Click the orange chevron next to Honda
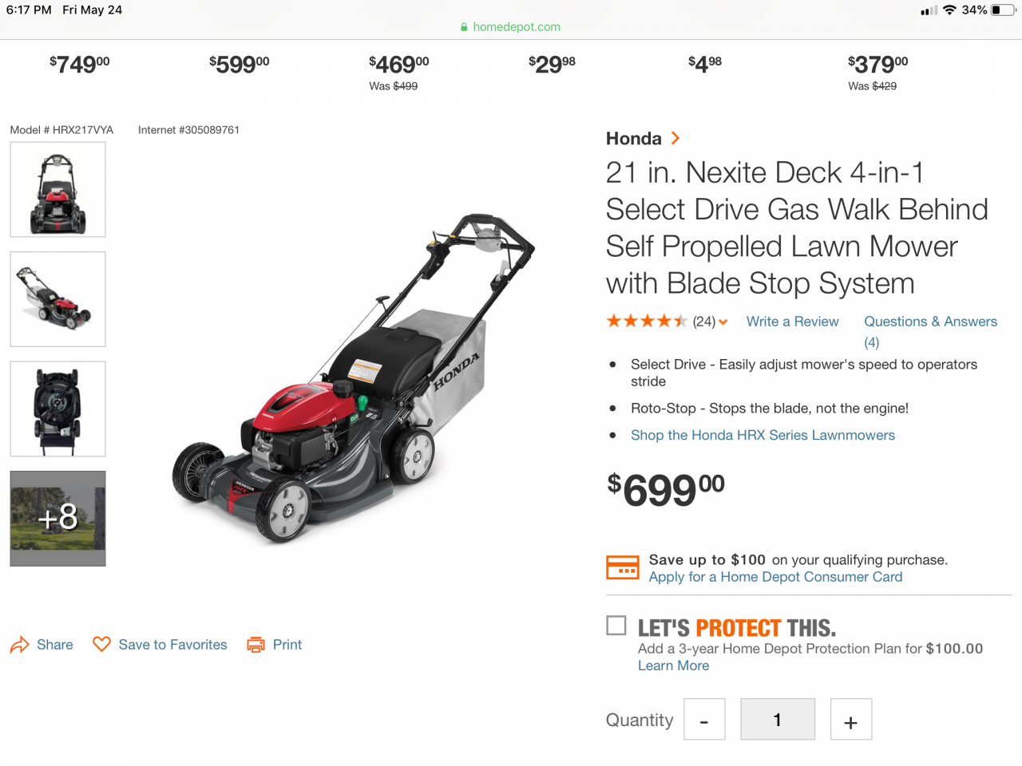 pyautogui.click(x=675, y=138)
